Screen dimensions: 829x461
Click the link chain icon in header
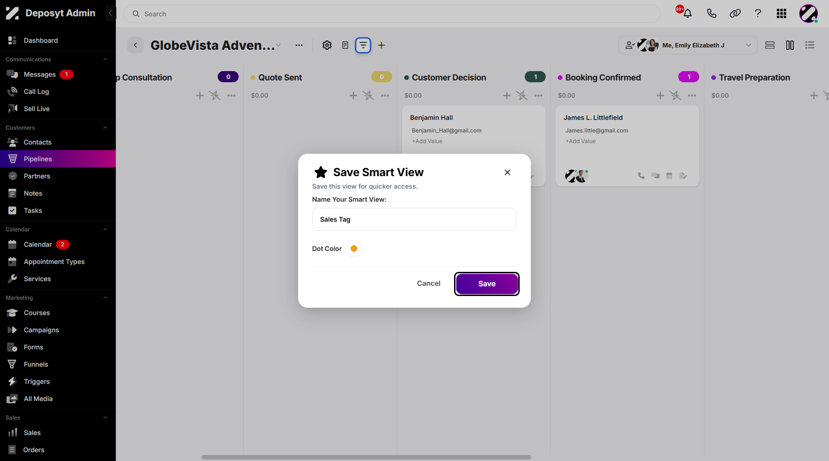(x=735, y=13)
